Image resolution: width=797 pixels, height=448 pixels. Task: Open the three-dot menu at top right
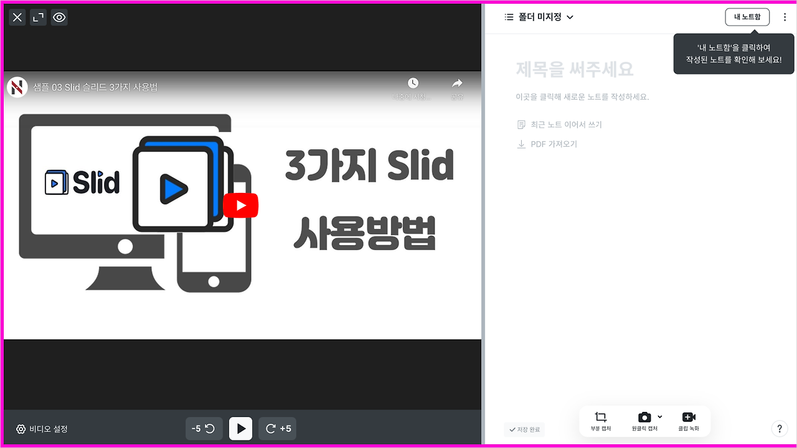[x=785, y=17]
